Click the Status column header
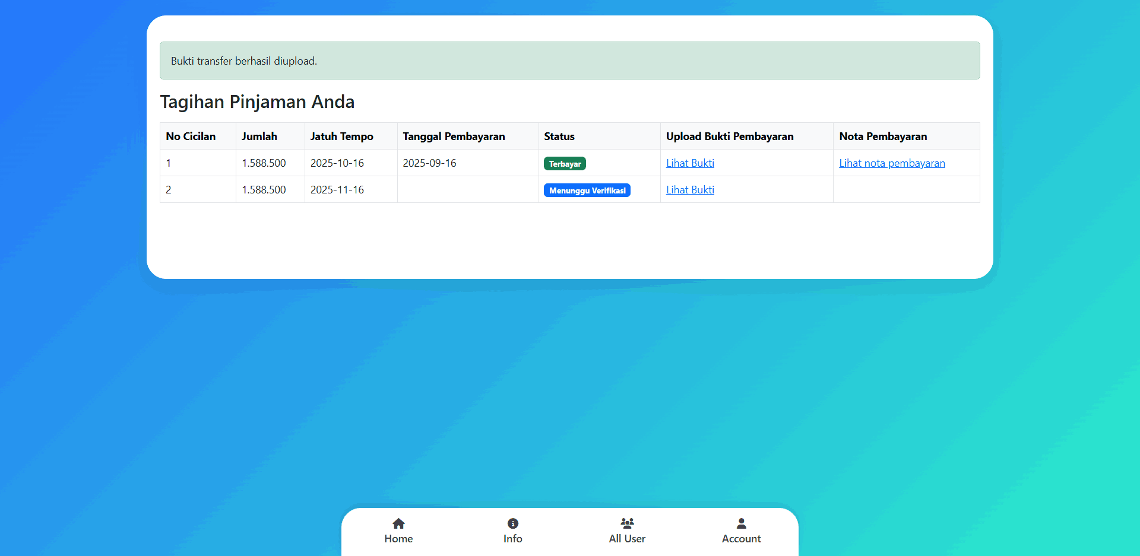The width and height of the screenshot is (1140, 556). click(x=559, y=136)
